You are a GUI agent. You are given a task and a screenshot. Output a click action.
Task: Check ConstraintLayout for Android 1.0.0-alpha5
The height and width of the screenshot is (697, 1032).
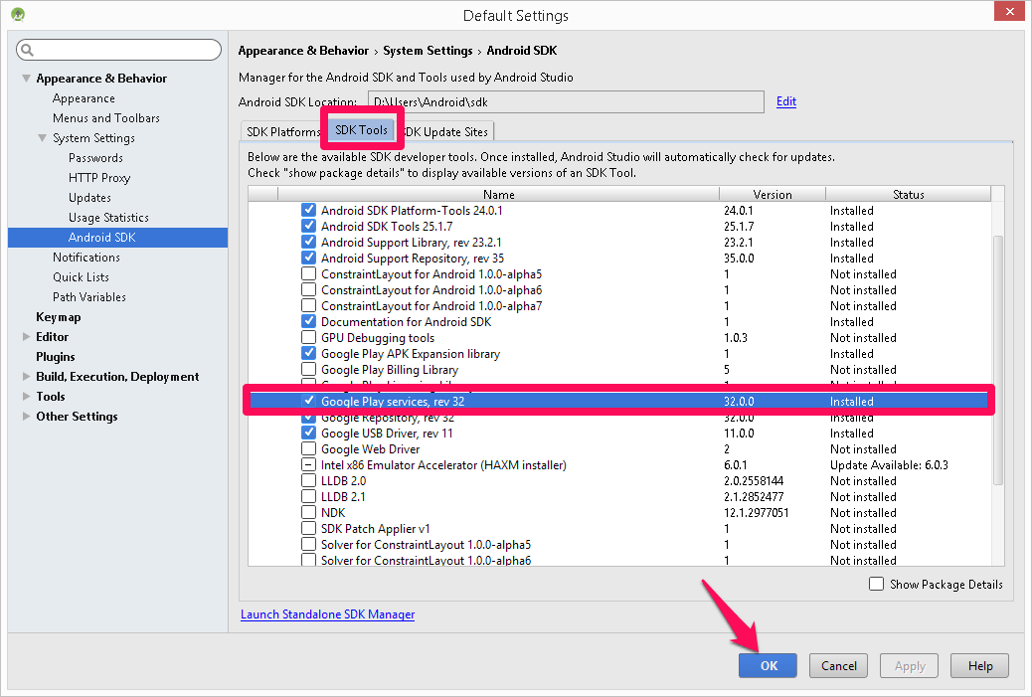pos(308,273)
